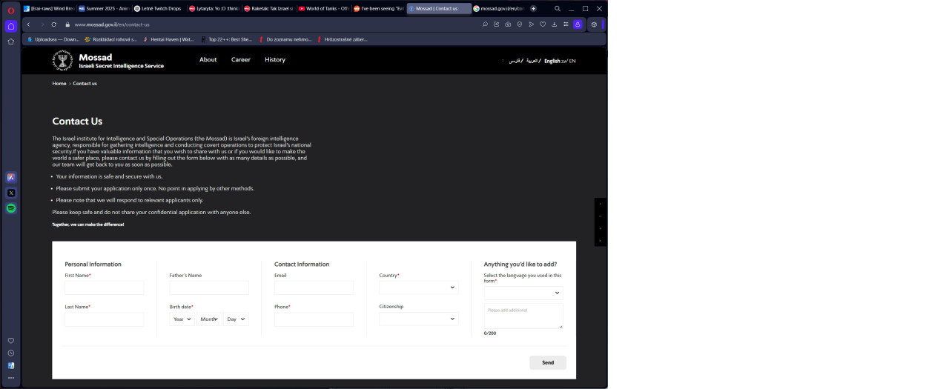The image size is (949, 389).
Task: Bookmark page with the heart icon
Action: point(543,24)
